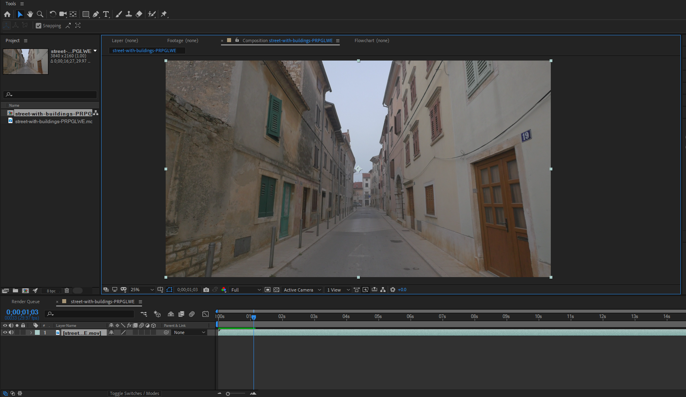Click Toggle Switches / Modes button
Viewport: 686px width, 397px height.
[134, 393]
